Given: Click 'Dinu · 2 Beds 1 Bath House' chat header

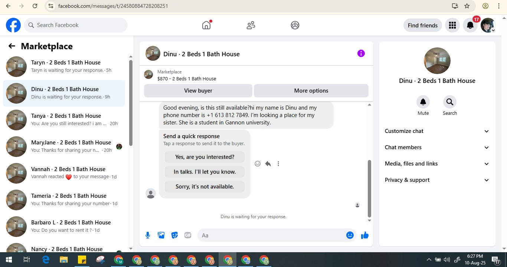Looking at the screenshot, I should pyautogui.click(x=202, y=54).
